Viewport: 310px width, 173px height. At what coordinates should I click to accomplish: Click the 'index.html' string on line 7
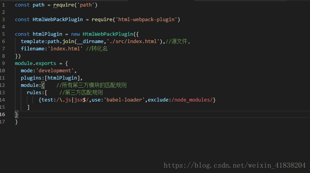point(65,49)
